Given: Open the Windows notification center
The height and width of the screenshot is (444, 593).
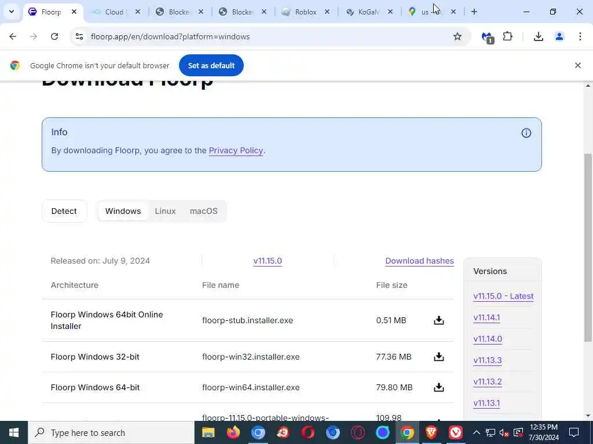Looking at the screenshot, I should [x=574, y=432].
